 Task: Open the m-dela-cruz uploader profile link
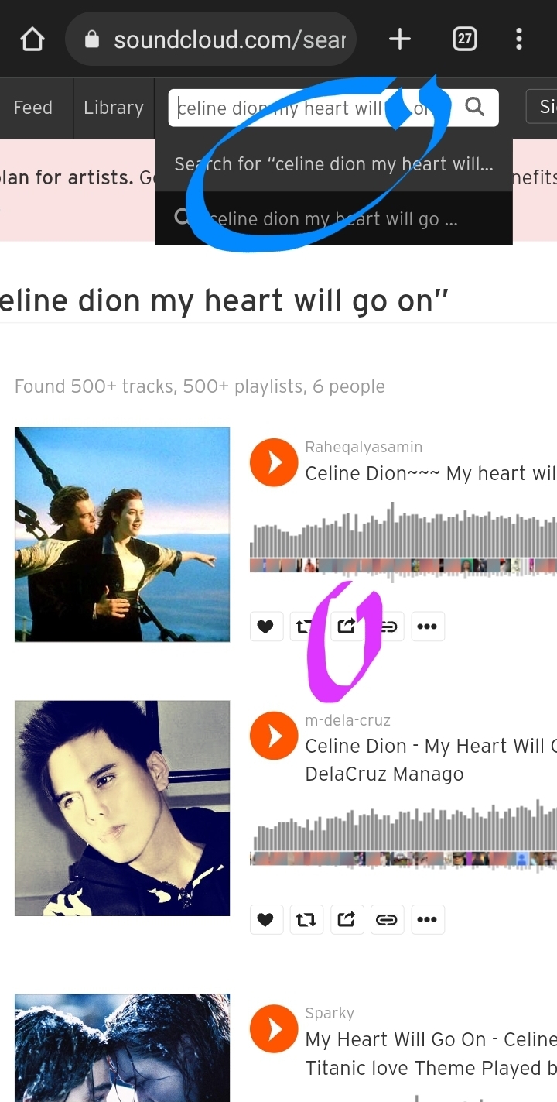point(348,720)
